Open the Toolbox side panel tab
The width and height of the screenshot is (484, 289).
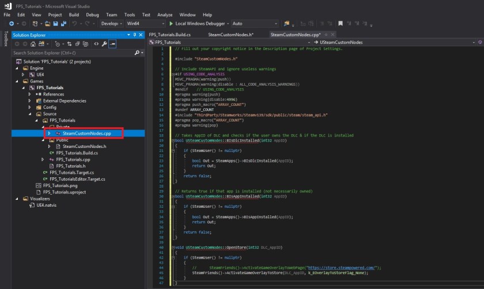click(6, 39)
